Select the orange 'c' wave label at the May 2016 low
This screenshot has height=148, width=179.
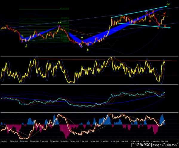(x=158, y=28)
